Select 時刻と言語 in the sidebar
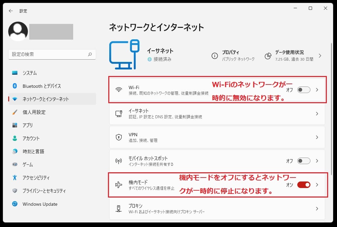 [52, 151]
